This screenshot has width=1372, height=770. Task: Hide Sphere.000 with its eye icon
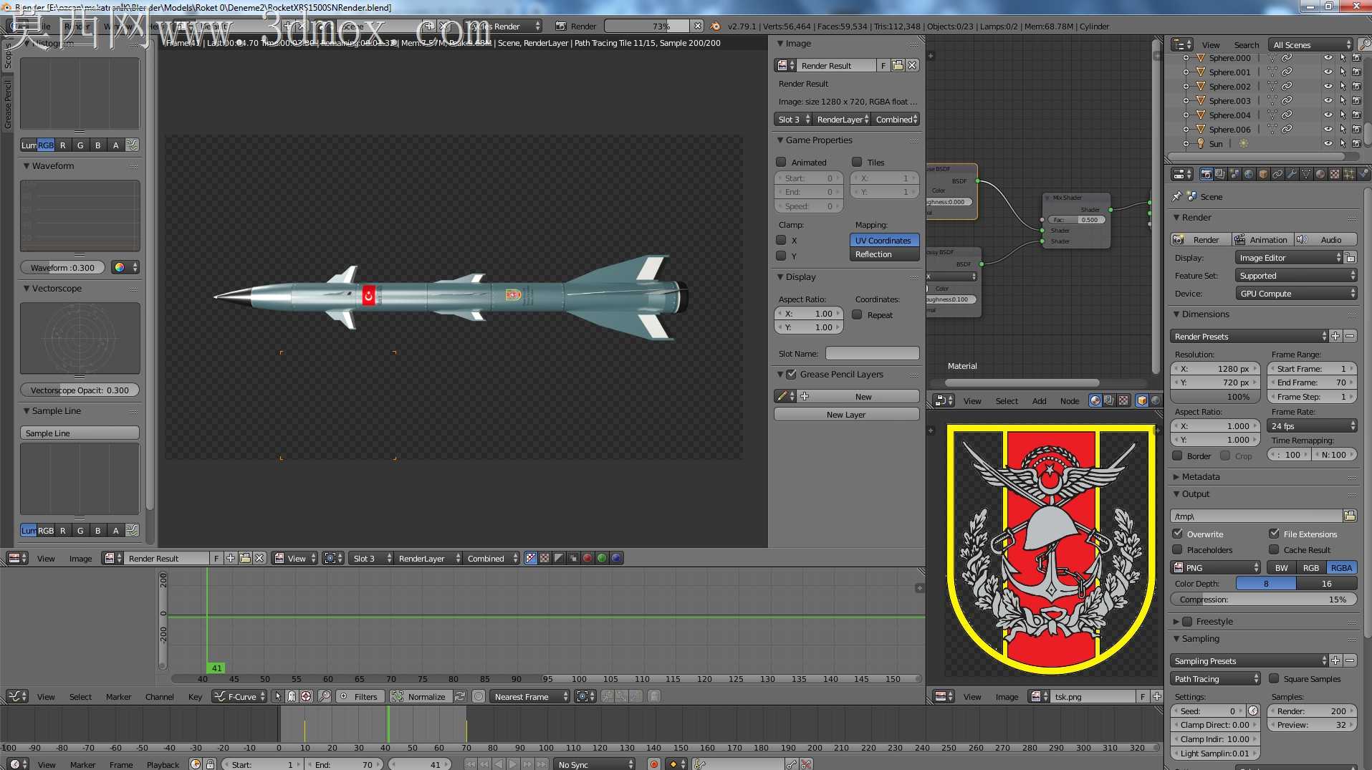(x=1328, y=58)
